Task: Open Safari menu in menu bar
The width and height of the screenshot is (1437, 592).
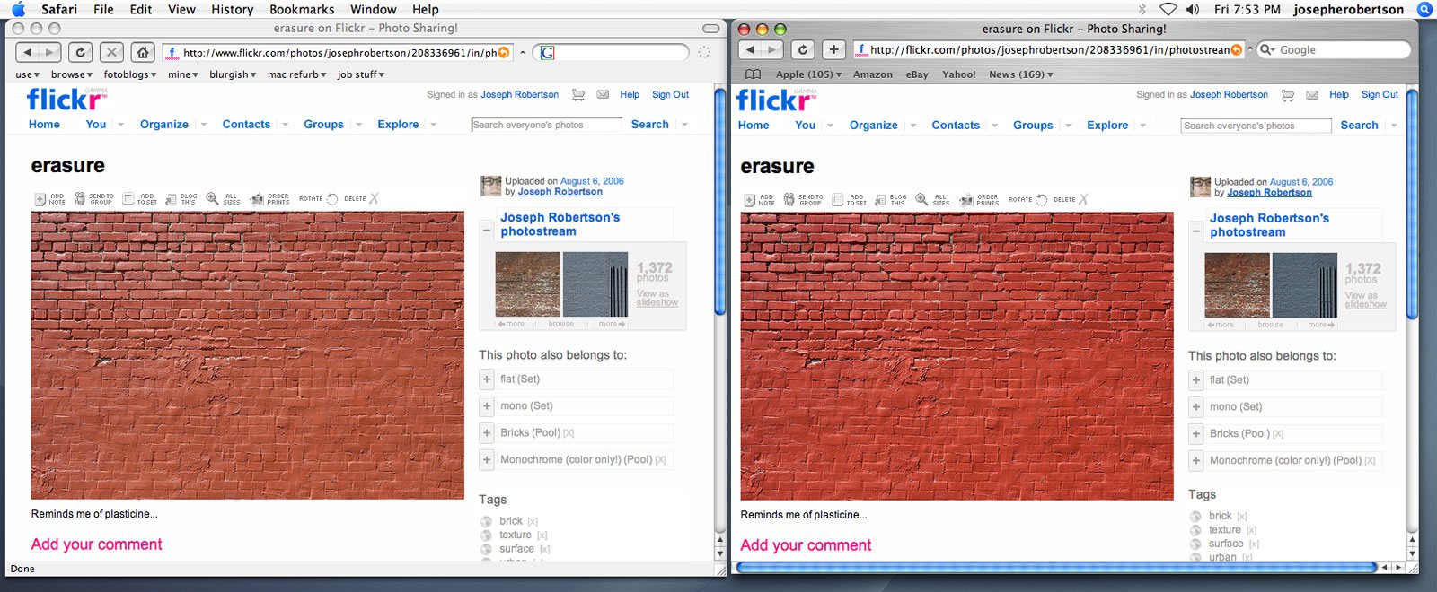Action: tap(59, 9)
